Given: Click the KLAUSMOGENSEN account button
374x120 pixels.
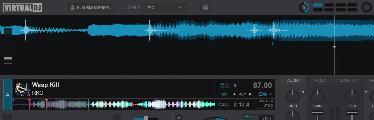Looking at the screenshot, I should [91, 8].
